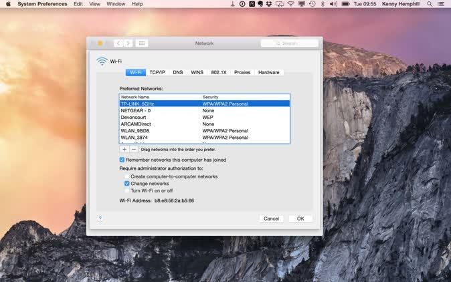The width and height of the screenshot is (451, 282).
Task: Click the Wi-Fi status menu bar icon
Action: 291,4
